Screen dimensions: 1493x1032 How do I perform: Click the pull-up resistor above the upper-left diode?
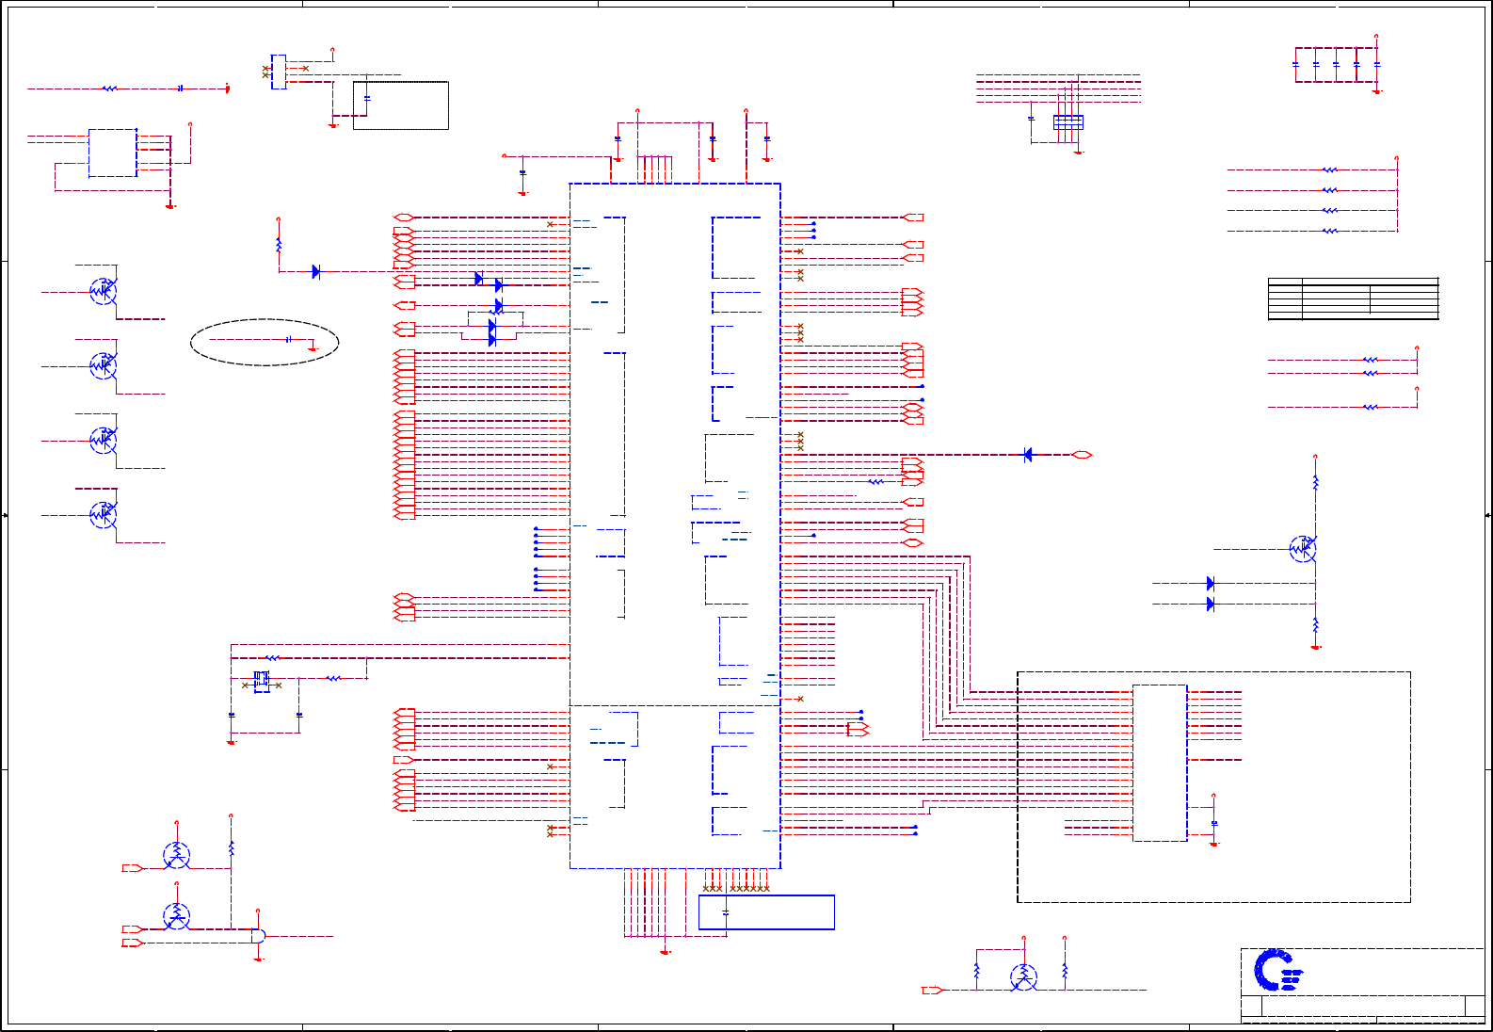pos(279,245)
